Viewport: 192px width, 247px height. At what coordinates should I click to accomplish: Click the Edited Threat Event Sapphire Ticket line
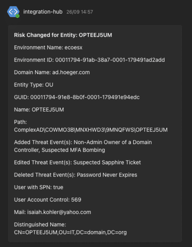point(77,163)
